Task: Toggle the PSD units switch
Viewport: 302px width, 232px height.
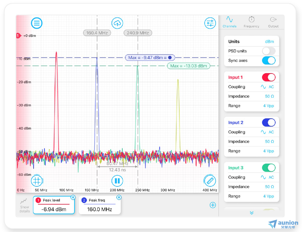Action: pyautogui.click(x=269, y=51)
